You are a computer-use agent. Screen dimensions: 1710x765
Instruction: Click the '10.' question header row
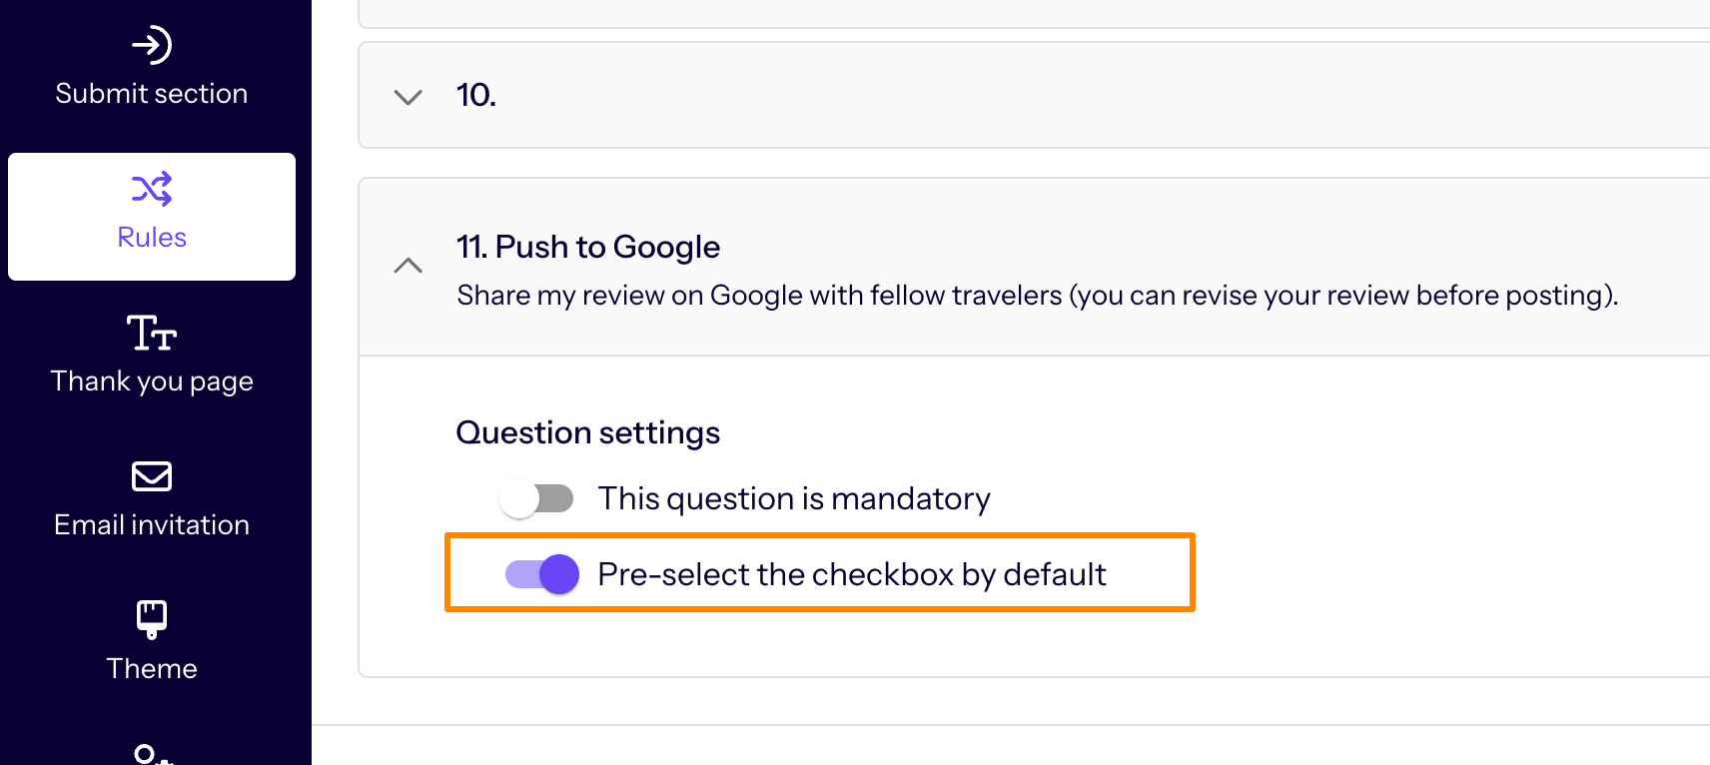coord(1034,95)
